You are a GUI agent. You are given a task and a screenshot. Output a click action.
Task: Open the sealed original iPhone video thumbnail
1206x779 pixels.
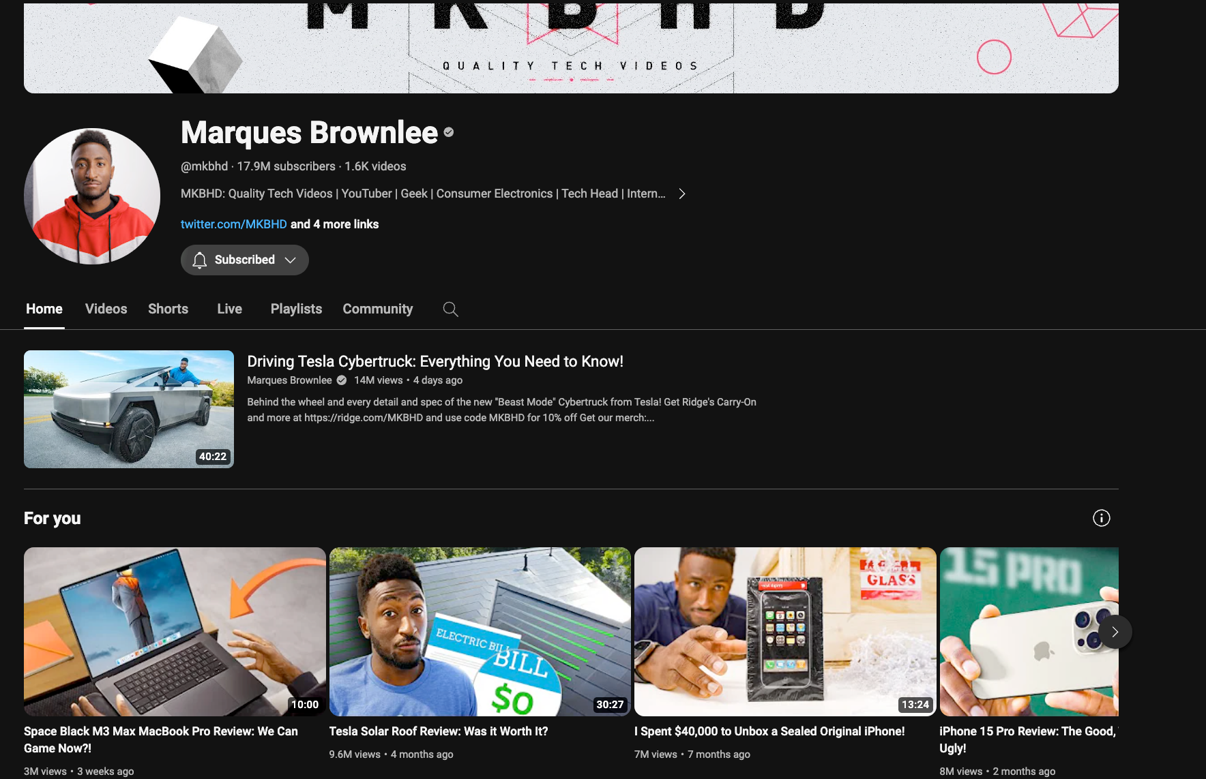(784, 631)
